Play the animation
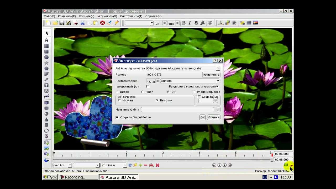 pyautogui.click(x=219, y=165)
